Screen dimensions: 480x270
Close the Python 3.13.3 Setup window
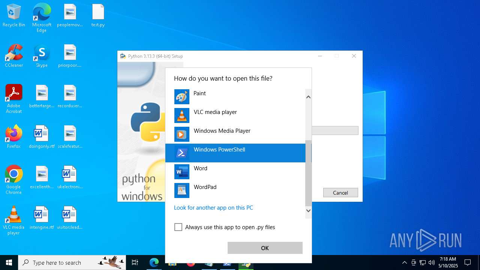coord(354,56)
